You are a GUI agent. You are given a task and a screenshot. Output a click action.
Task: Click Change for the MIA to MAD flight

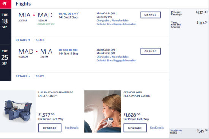tap(150, 15)
